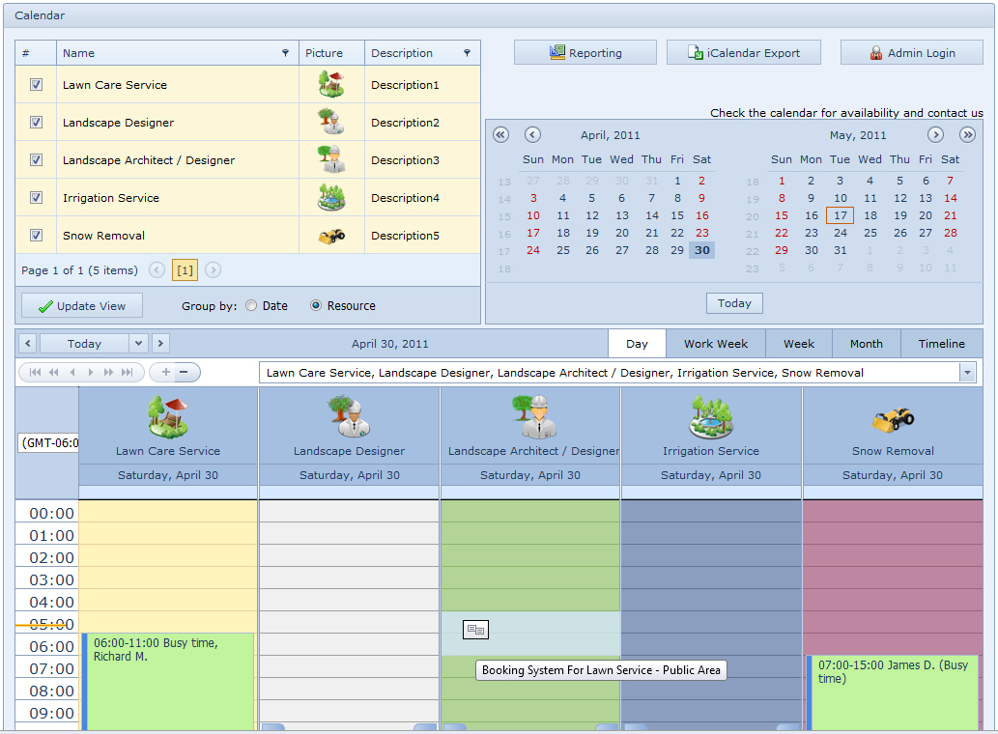Viewport: 998px width, 734px height.
Task: Open the Admin Login button
Action: 911,53
